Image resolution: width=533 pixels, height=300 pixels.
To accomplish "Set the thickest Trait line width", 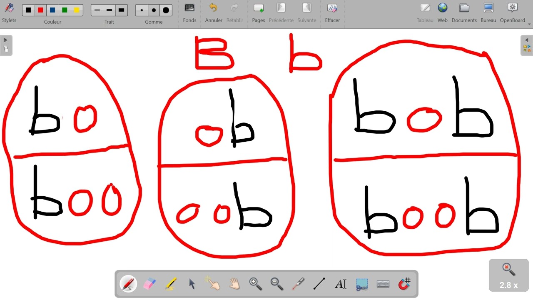I will 121,10.
